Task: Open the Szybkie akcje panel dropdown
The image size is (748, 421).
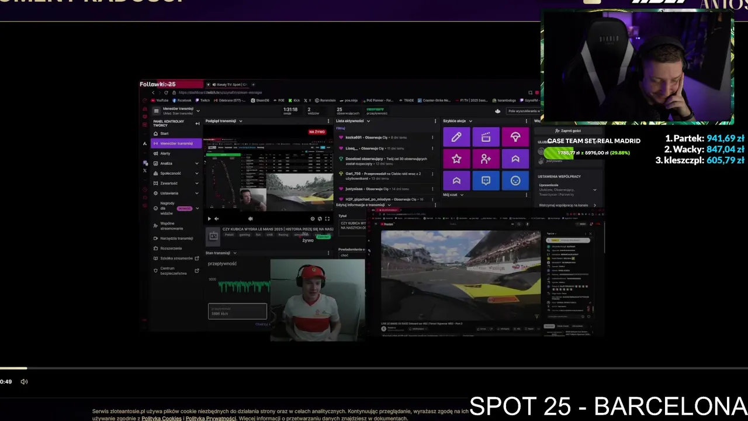Action: click(470, 121)
